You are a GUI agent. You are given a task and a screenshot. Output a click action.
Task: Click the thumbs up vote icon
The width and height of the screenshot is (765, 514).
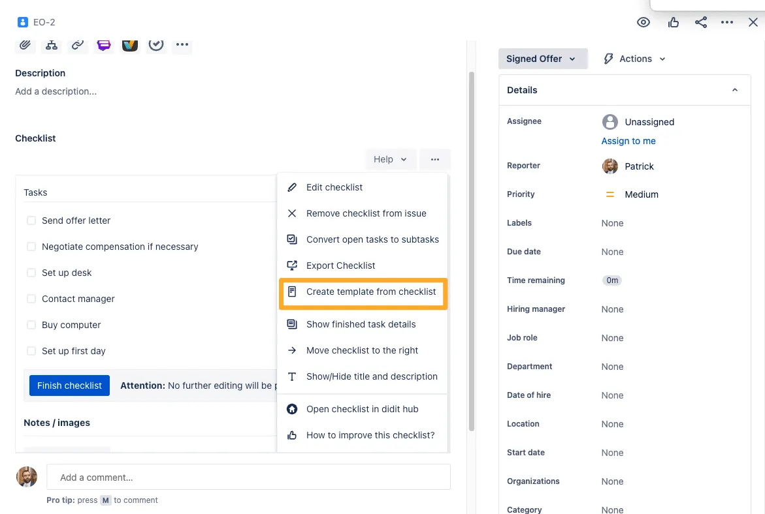coord(674,22)
